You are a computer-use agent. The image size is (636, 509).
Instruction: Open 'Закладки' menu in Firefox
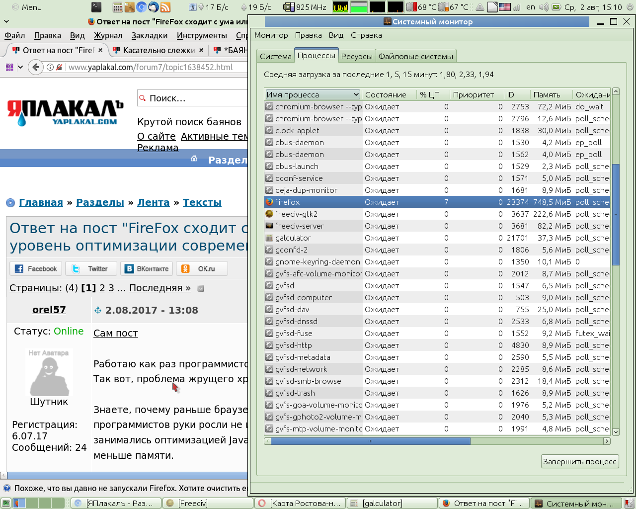click(x=150, y=35)
